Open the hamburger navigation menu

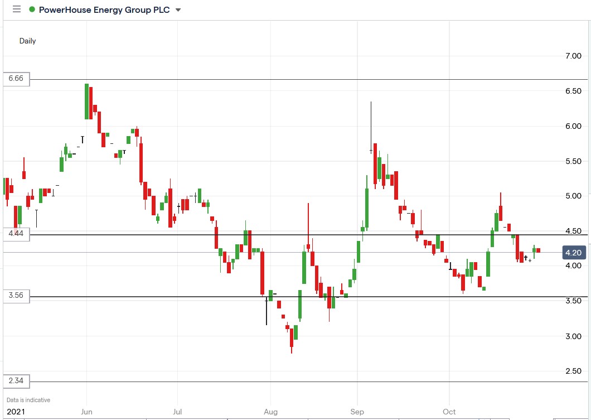point(16,9)
